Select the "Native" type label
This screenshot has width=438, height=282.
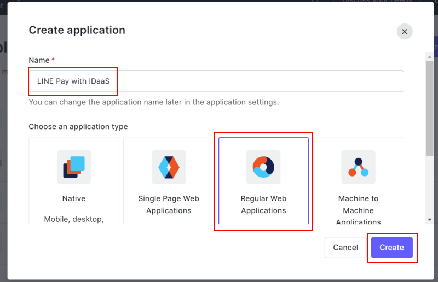(x=74, y=198)
